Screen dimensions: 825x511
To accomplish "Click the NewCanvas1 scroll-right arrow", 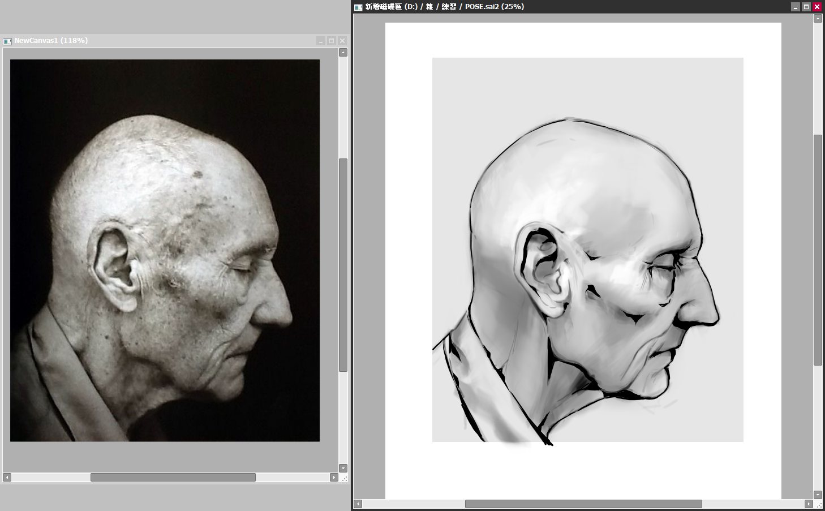I will [334, 478].
